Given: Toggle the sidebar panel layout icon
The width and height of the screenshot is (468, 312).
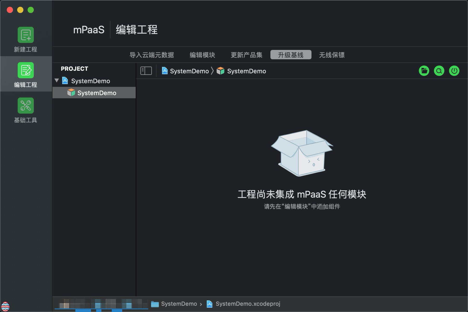Looking at the screenshot, I should click(x=146, y=71).
